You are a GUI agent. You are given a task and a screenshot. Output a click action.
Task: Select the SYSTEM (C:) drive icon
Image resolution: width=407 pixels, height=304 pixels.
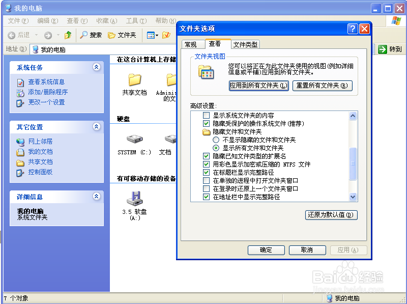coord(134,139)
